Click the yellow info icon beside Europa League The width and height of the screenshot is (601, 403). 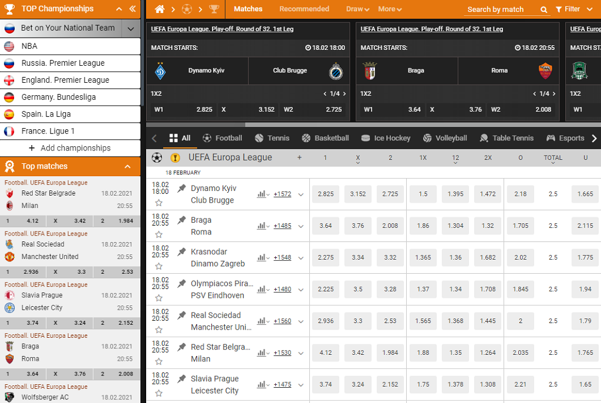[x=175, y=158]
